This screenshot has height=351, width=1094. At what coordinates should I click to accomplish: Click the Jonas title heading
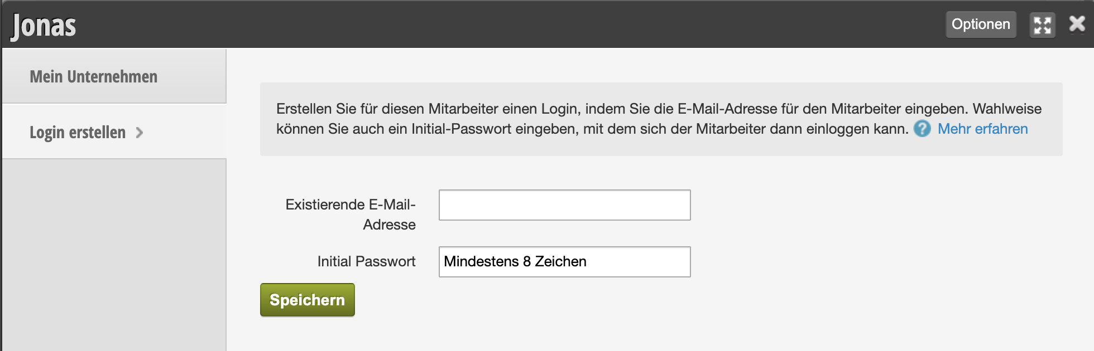click(x=44, y=26)
